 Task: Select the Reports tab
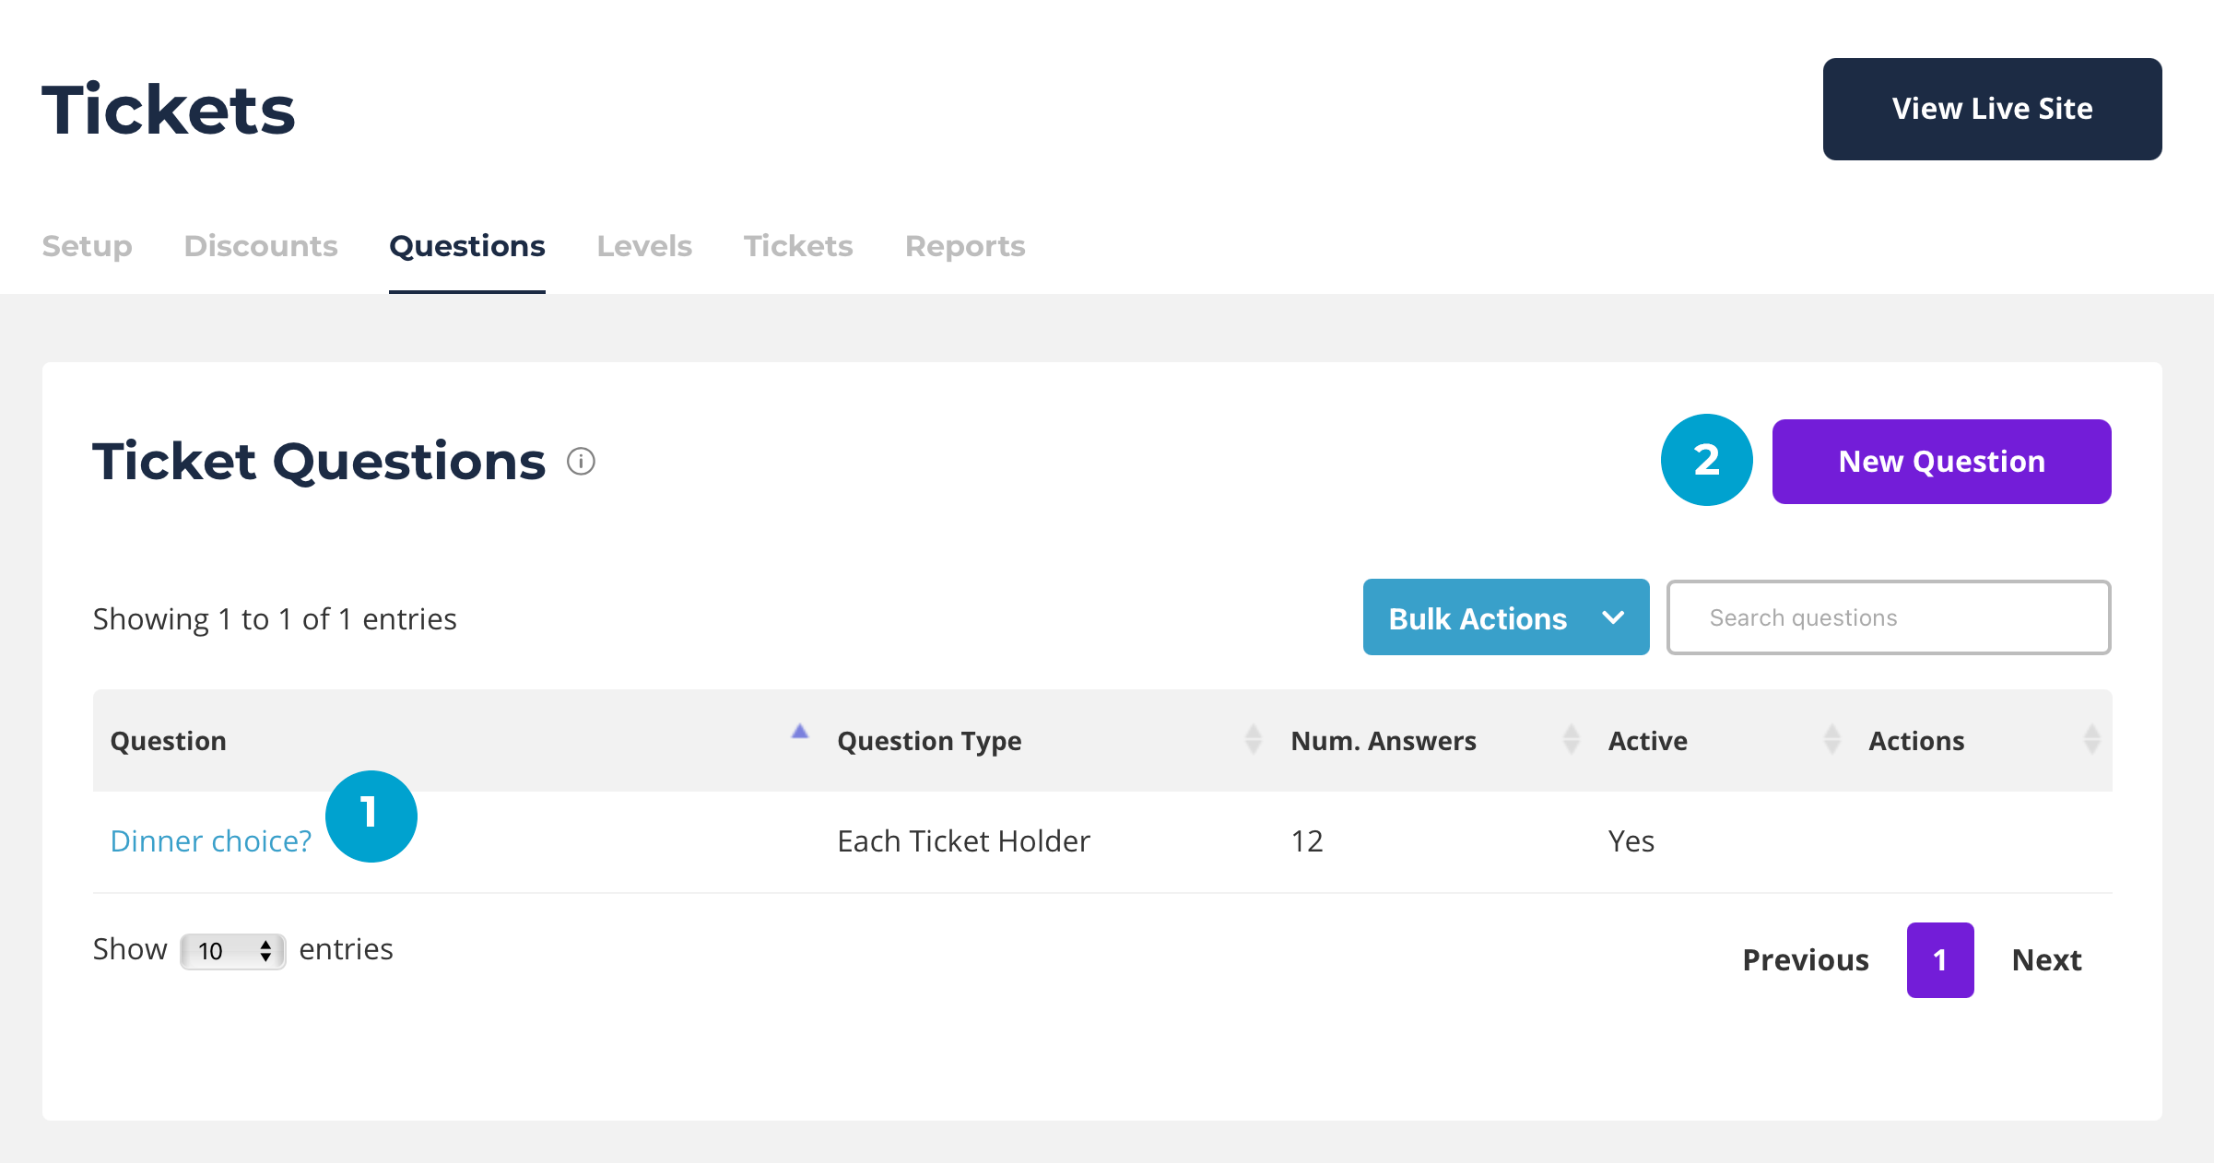tap(964, 246)
